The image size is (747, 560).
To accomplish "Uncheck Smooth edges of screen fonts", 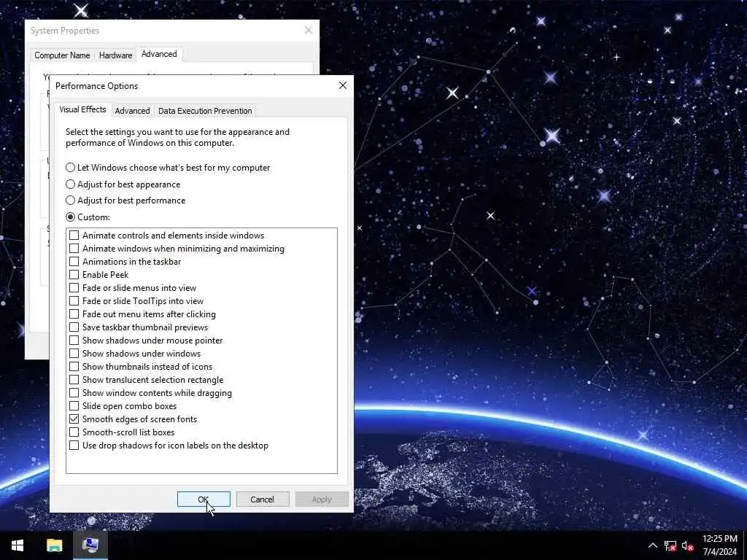I will pyautogui.click(x=74, y=419).
